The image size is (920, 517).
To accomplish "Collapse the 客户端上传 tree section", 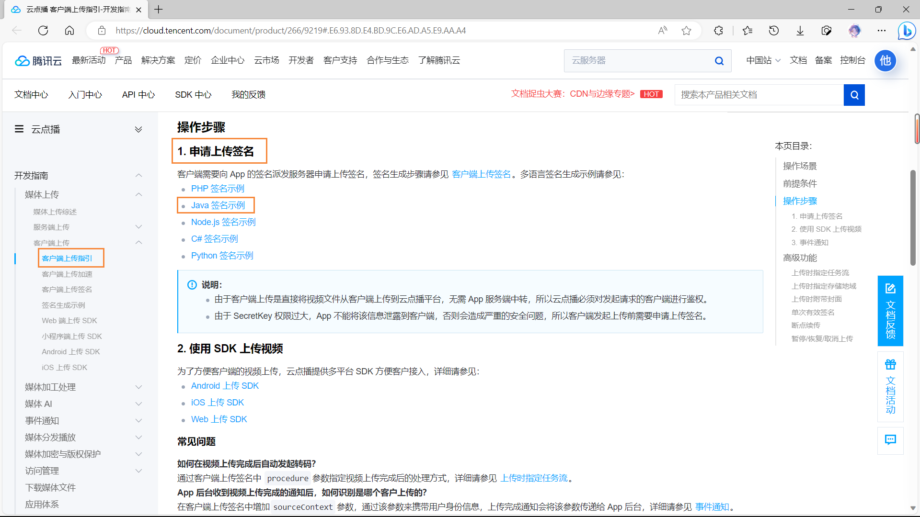I will (138, 243).
